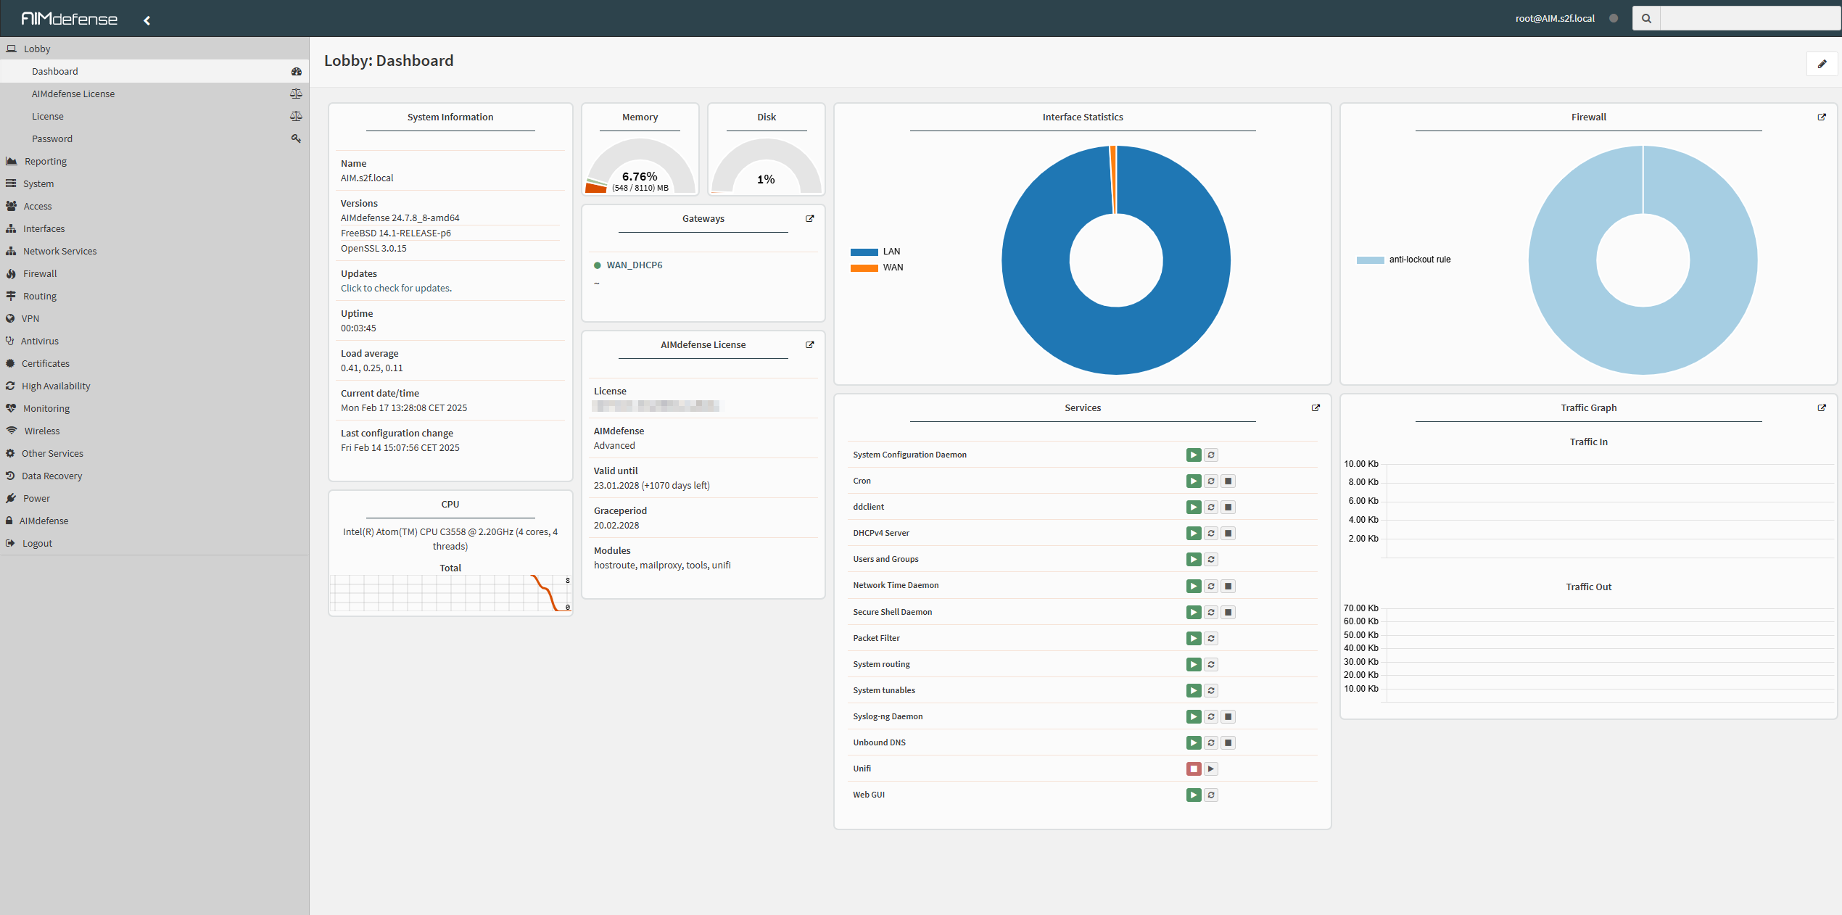Open AIMdefense License menu item
Screen dimensions: 1842x915
(73, 94)
